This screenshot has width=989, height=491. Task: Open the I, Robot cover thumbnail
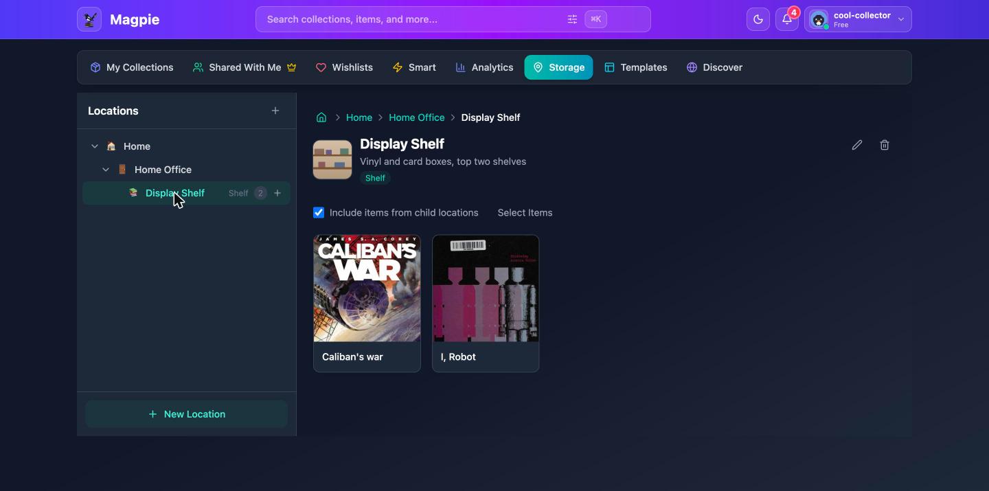[486, 288]
